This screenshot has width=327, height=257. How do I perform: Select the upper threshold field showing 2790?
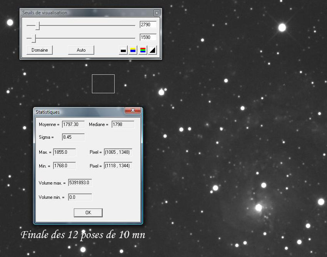pyautogui.click(x=148, y=25)
